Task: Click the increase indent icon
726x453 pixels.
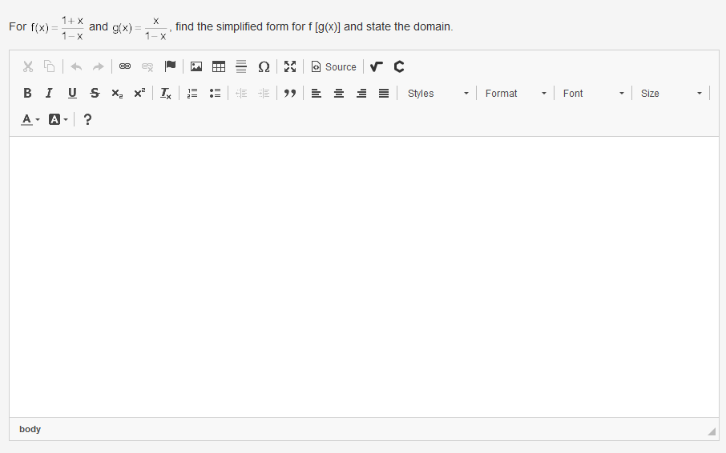Action: click(264, 94)
